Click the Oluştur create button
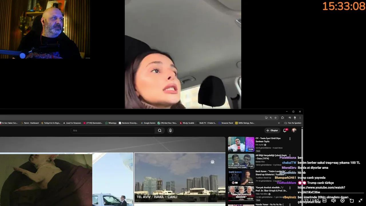The width and height of the screenshot is (366, 206). [272, 130]
